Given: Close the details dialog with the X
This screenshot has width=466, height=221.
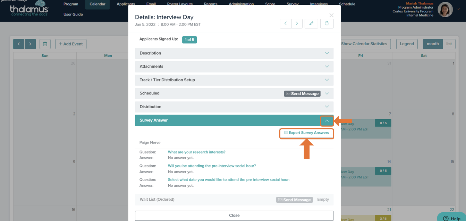Looking at the screenshot, I should pos(331,15).
